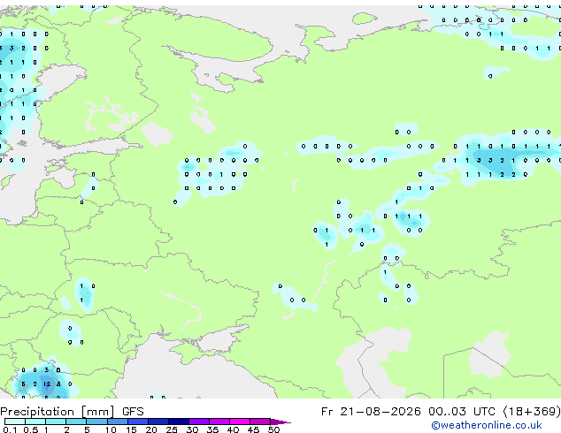
Task: Click the "12" precipitation value on map
Action: (x=47, y=384)
